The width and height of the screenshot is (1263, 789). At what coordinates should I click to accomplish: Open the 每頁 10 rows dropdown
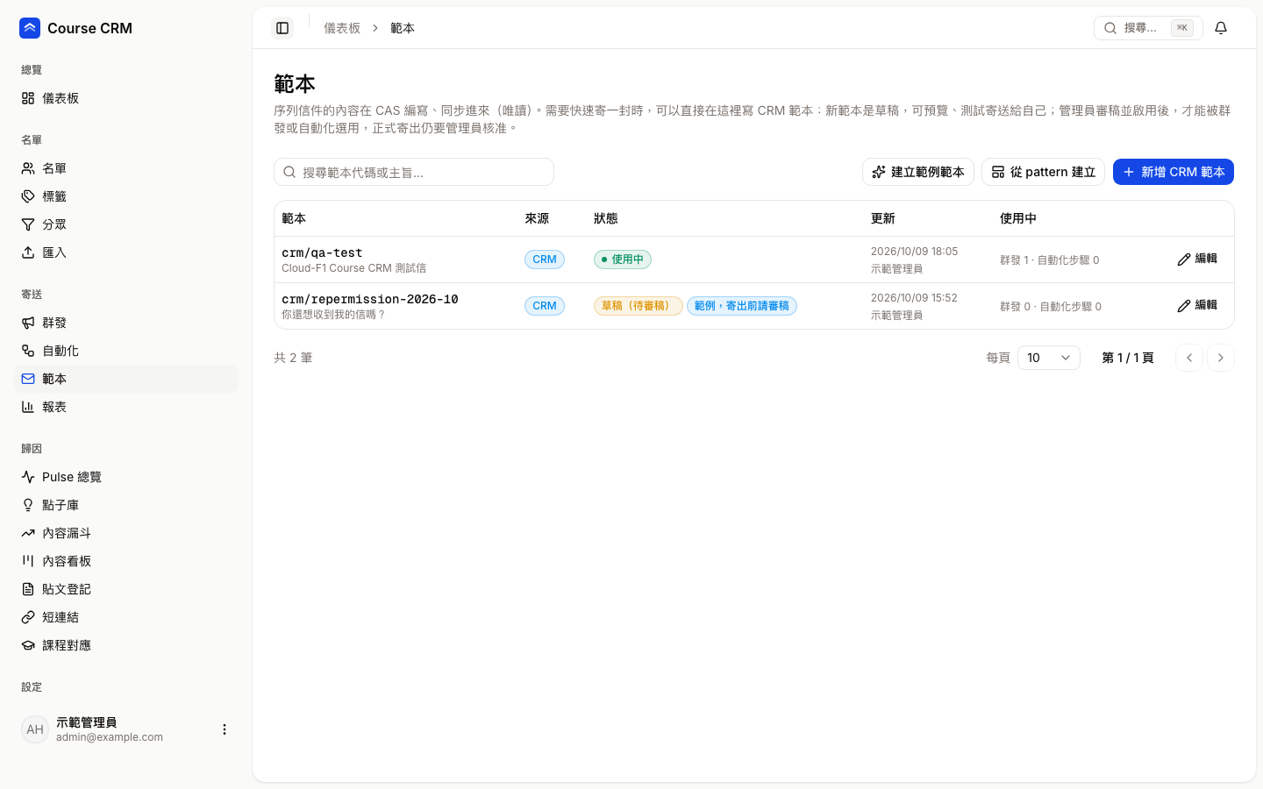tap(1049, 358)
